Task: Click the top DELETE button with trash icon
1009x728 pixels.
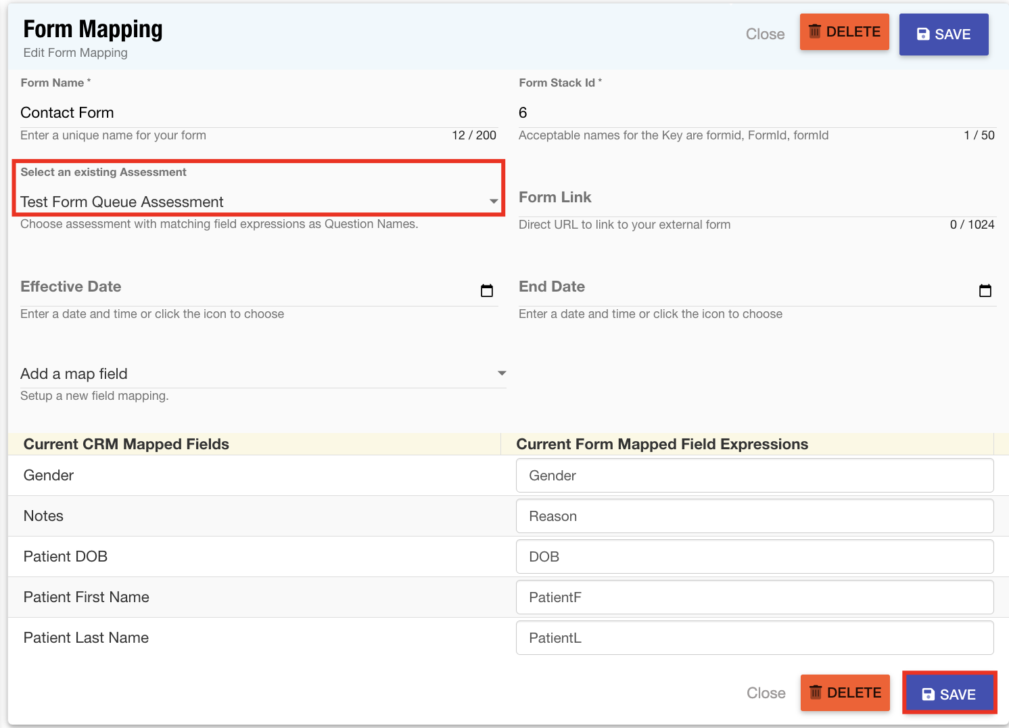Action: point(844,32)
